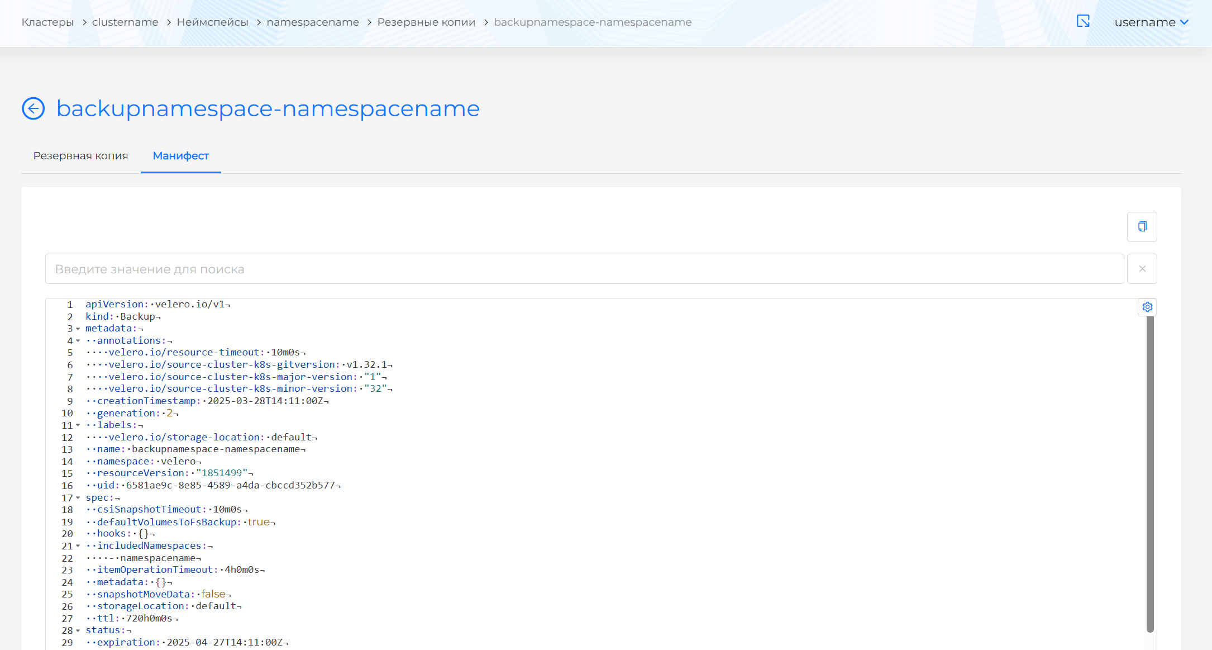The image size is (1212, 650).
Task: Collapse the annotations fold arrow
Action: [x=78, y=341]
